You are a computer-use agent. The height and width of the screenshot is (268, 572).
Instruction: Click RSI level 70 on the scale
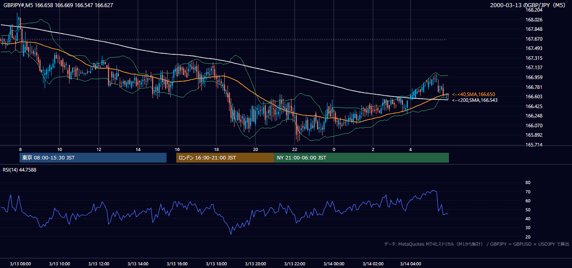(x=528, y=192)
